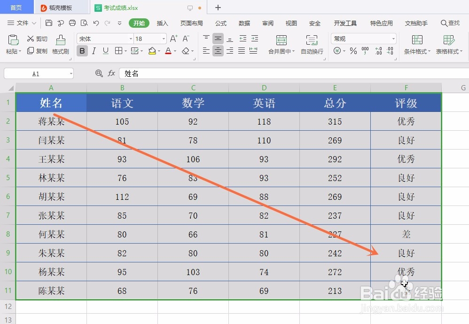Apply currency number format
469x324 pixels.
pos(337,51)
